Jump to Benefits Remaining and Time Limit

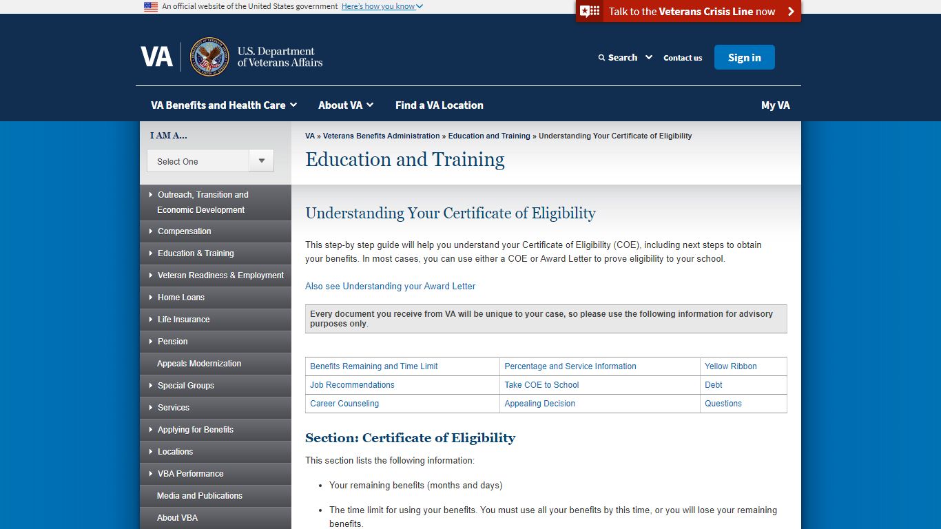[x=374, y=366]
